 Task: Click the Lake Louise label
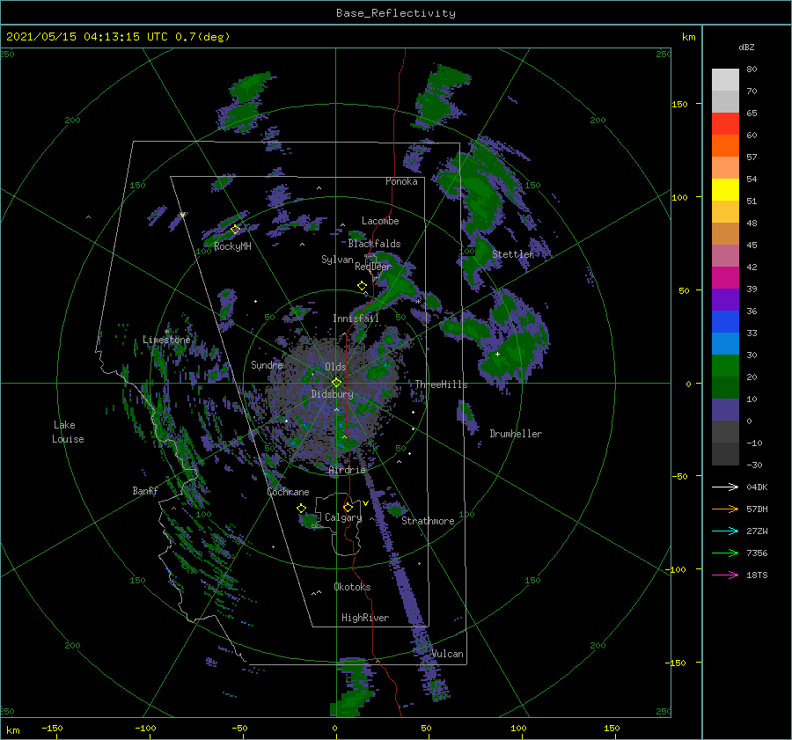[x=68, y=432]
